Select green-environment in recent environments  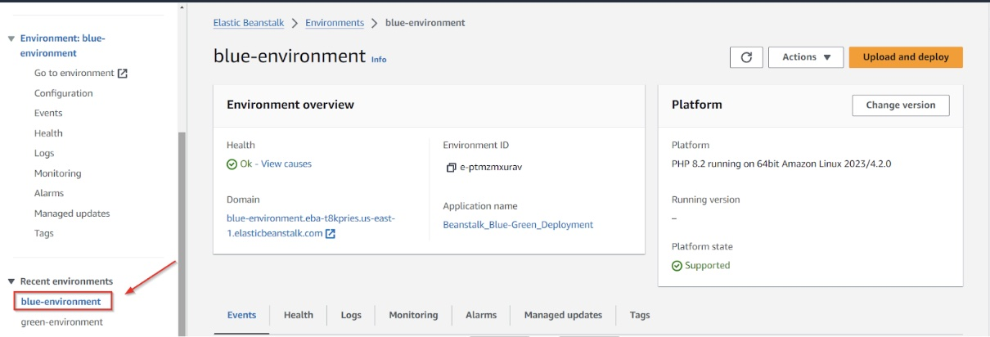point(62,322)
